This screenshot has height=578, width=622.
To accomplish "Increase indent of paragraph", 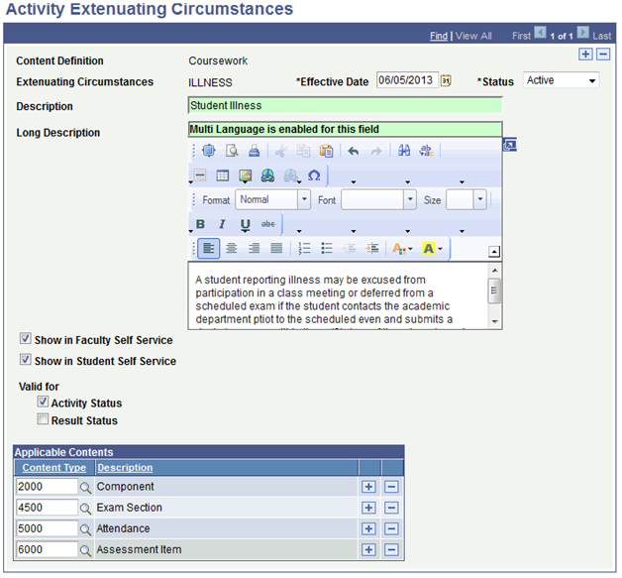I will (x=372, y=249).
